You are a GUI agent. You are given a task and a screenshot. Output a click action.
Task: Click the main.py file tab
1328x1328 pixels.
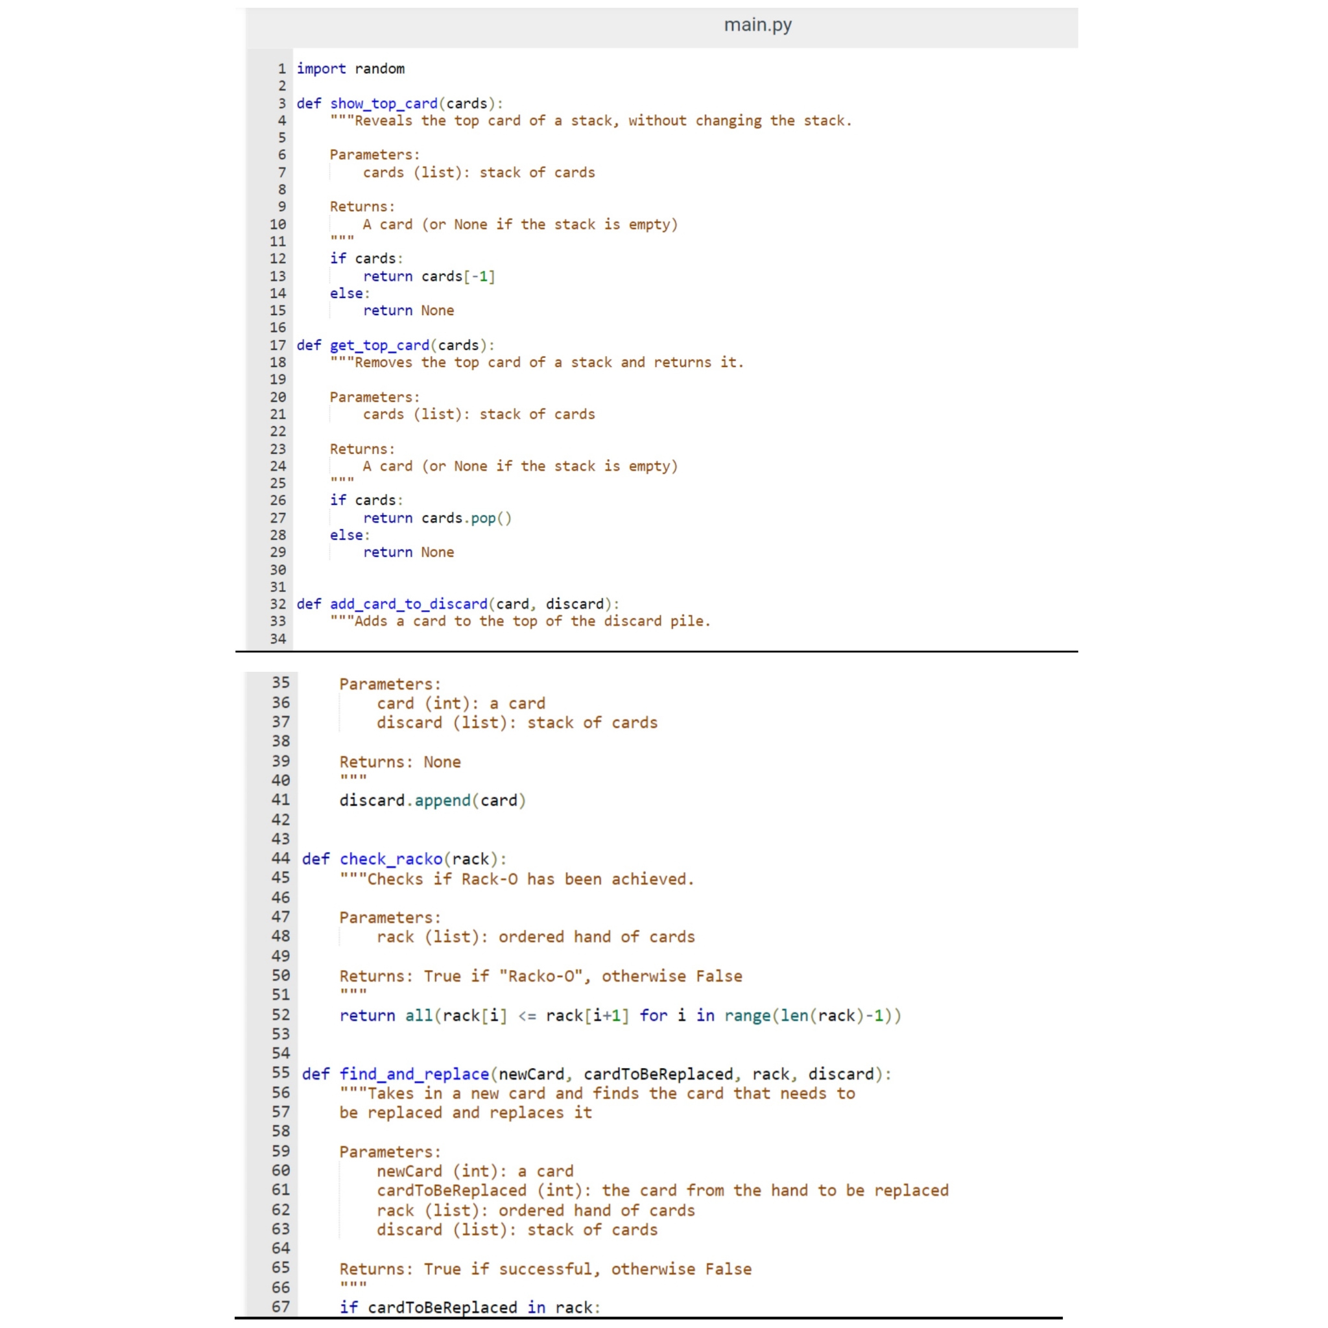click(757, 25)
